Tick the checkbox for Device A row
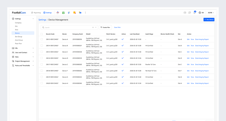The width and height of the screenshot is (226, 121). click(x=42, y=39)
